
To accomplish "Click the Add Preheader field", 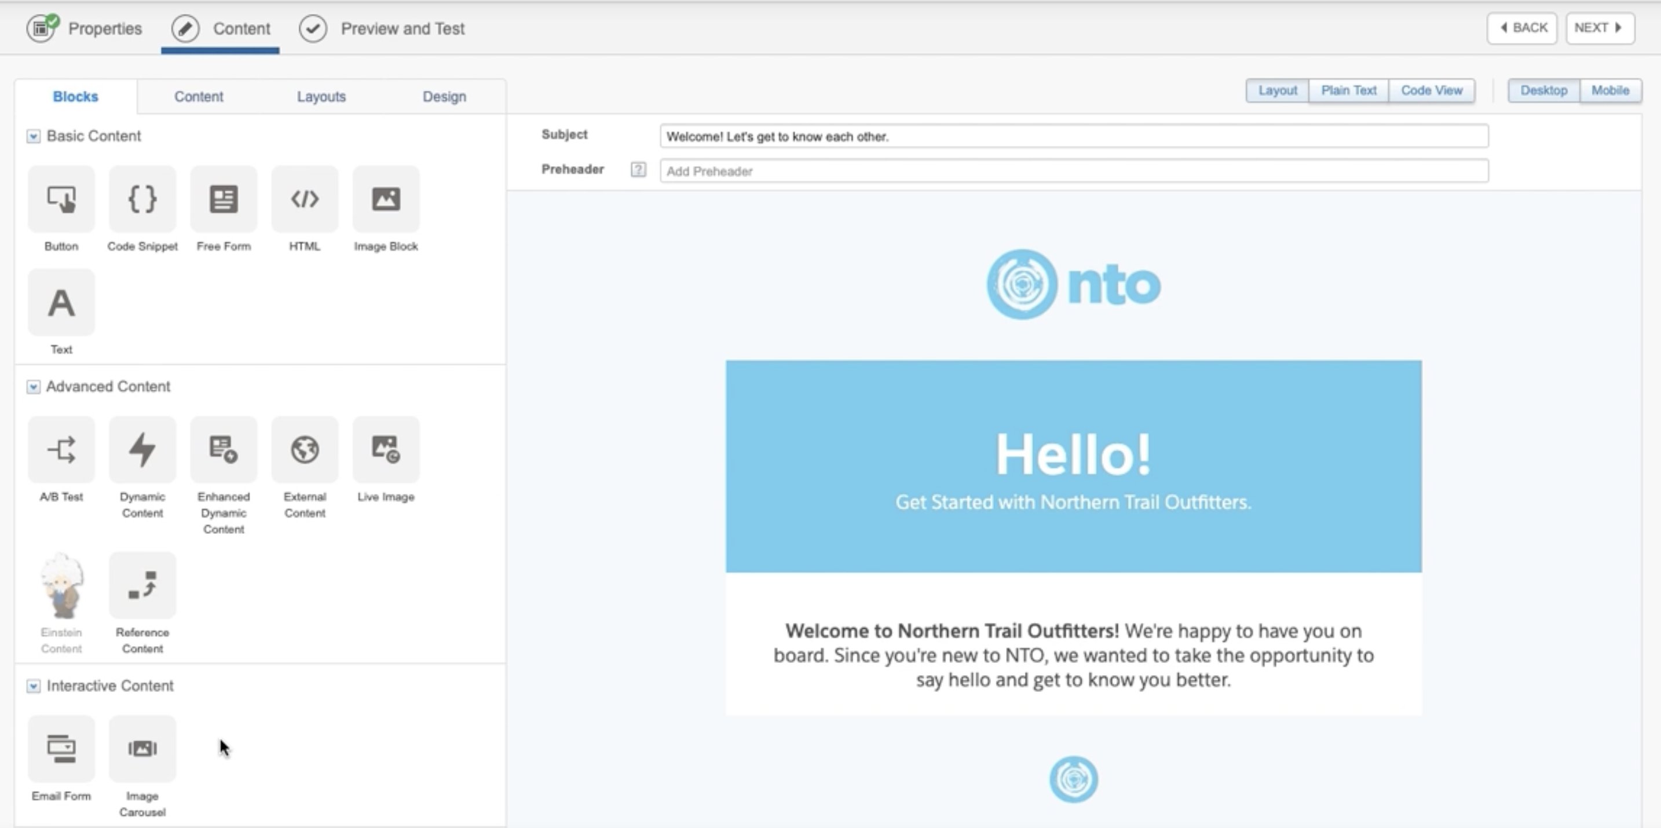I will [1074, 171].
